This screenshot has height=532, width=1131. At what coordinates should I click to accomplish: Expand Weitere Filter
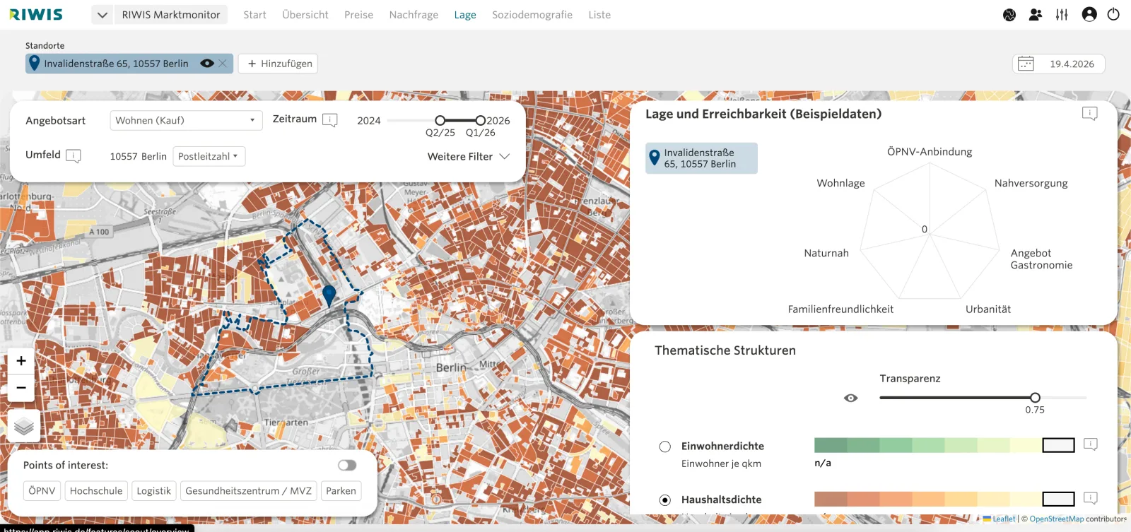[x=468, y=157]
